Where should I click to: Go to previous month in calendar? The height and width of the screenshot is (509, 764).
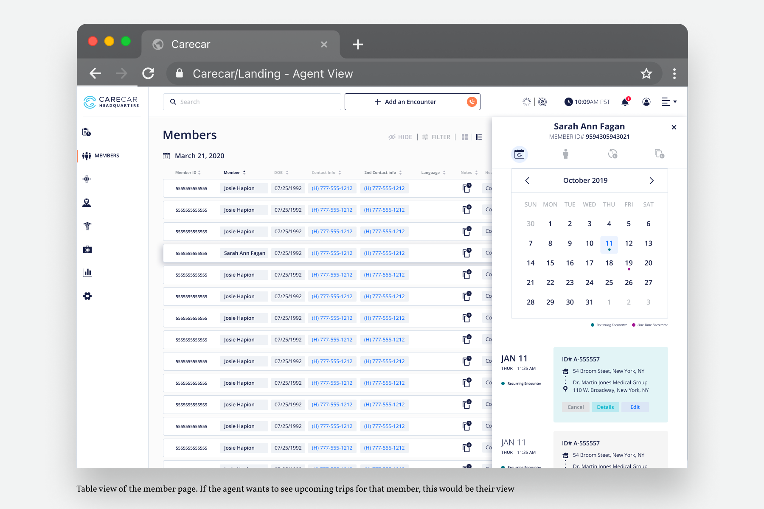point(527,181)
